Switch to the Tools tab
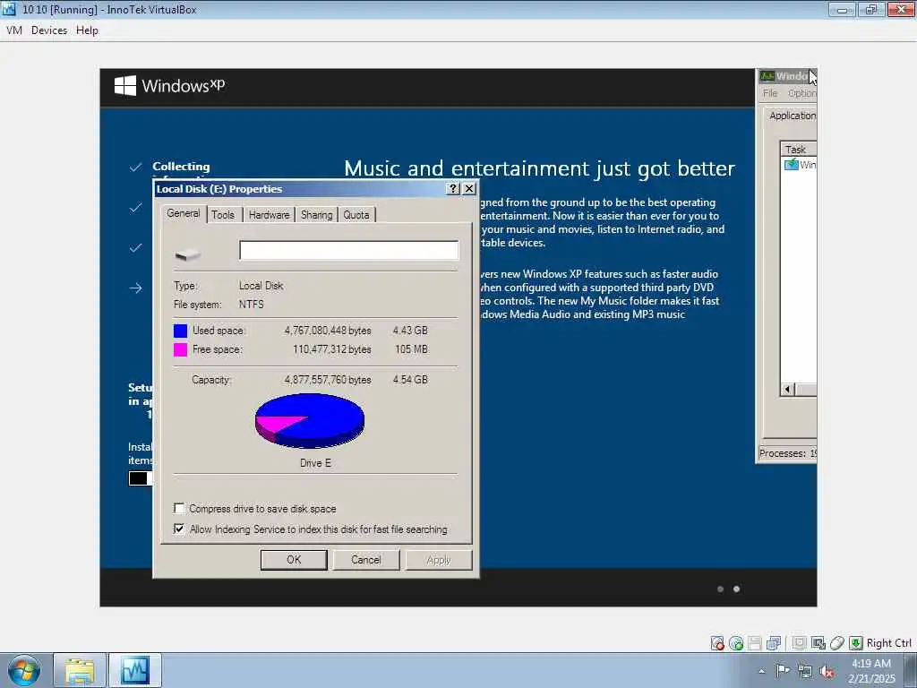The image size is (917, 688). coord(223,215)
